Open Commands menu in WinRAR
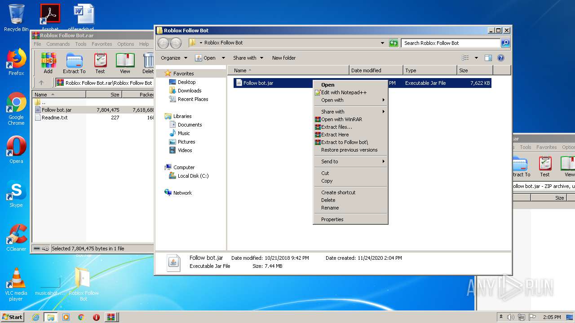The height and width of the screenshot is (323, 575). point(58,44)
